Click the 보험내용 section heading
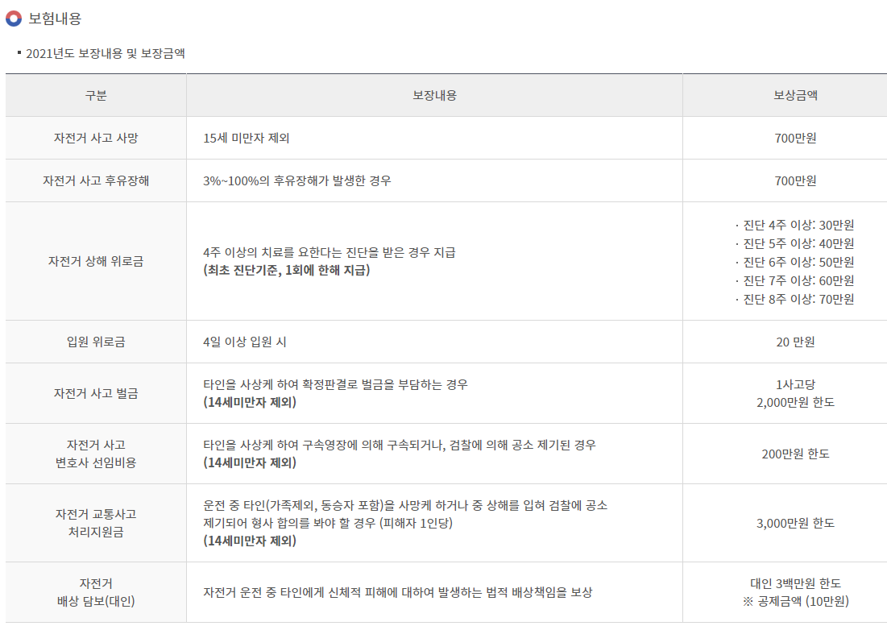 click(x=55, y=19)
